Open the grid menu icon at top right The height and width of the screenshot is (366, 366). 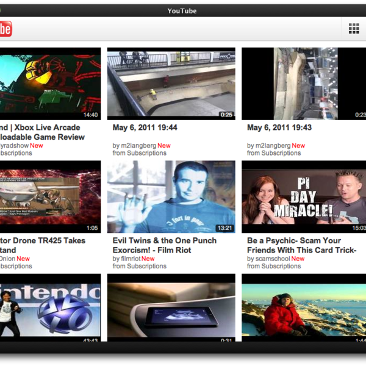[x=353, y=29]
